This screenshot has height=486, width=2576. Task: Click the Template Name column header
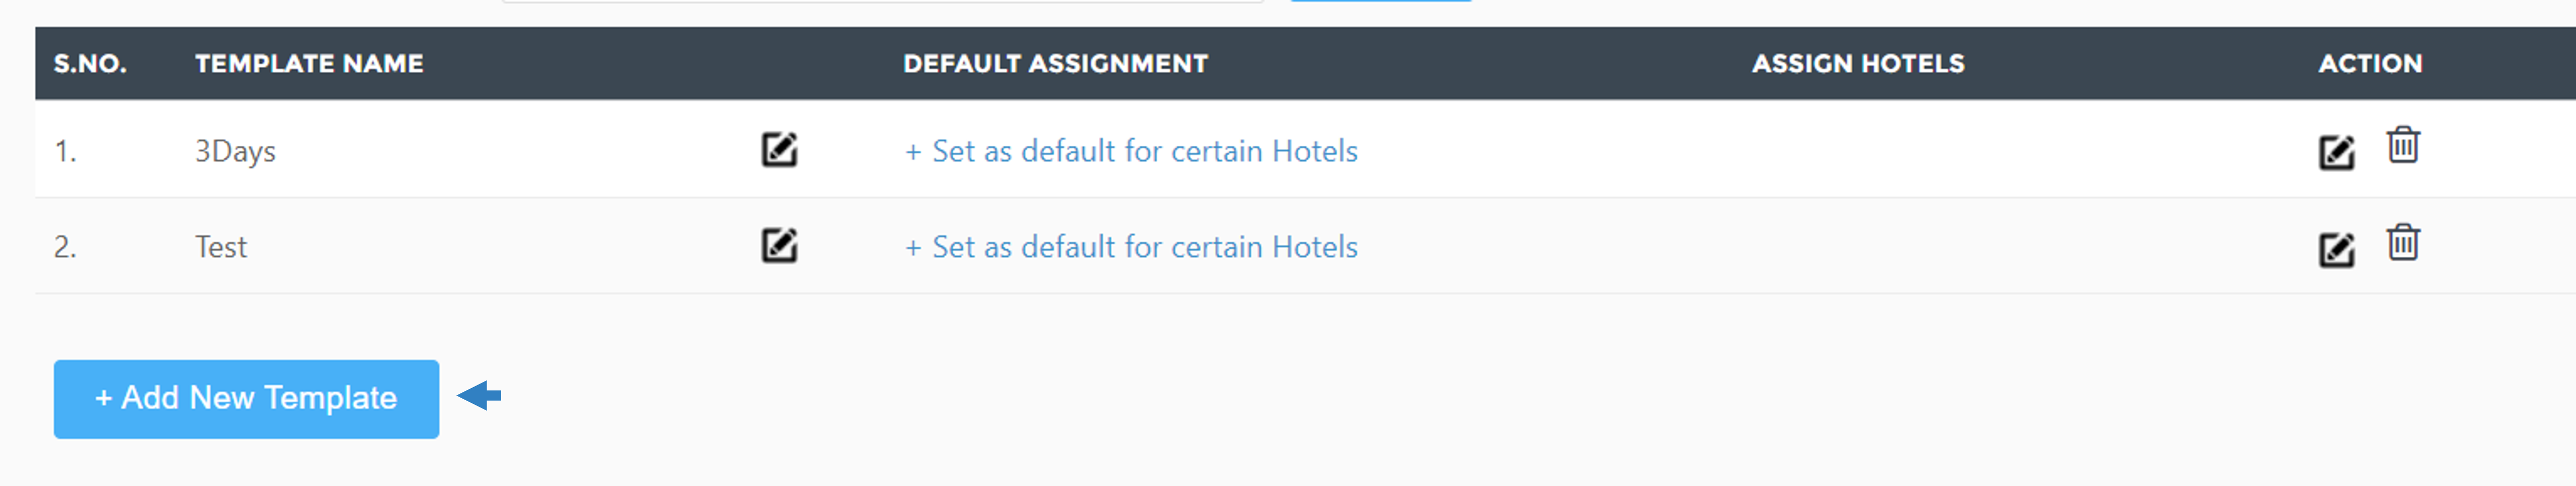(309, 64)
